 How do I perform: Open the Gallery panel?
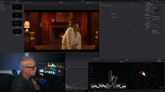[3, 1]
